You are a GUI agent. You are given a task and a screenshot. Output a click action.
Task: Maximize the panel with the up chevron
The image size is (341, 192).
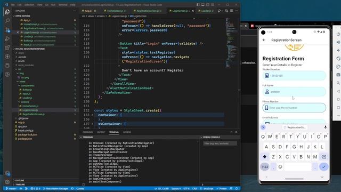pos(231,132)
